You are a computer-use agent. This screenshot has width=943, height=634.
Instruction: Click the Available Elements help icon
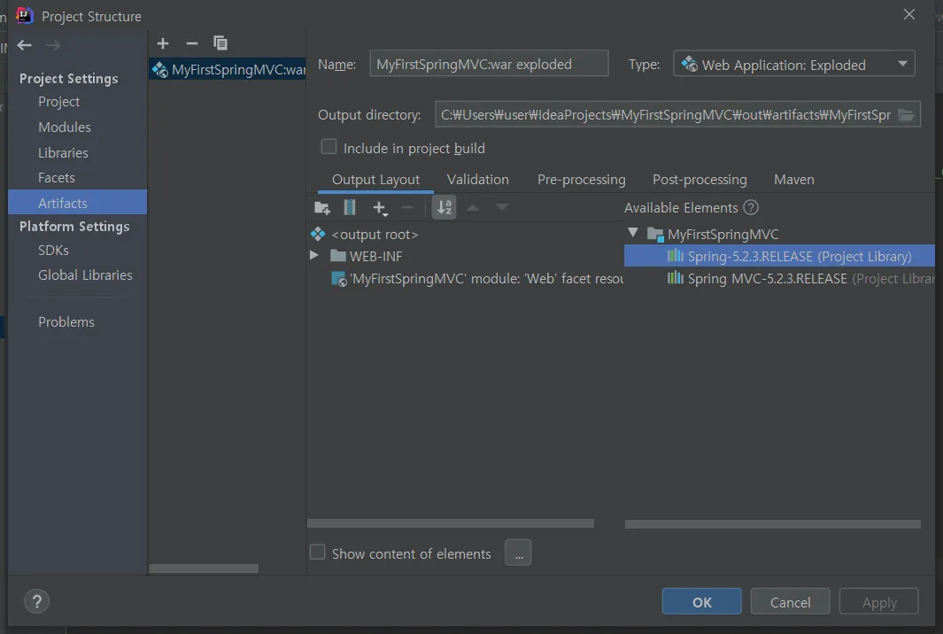tap(751, 208)
